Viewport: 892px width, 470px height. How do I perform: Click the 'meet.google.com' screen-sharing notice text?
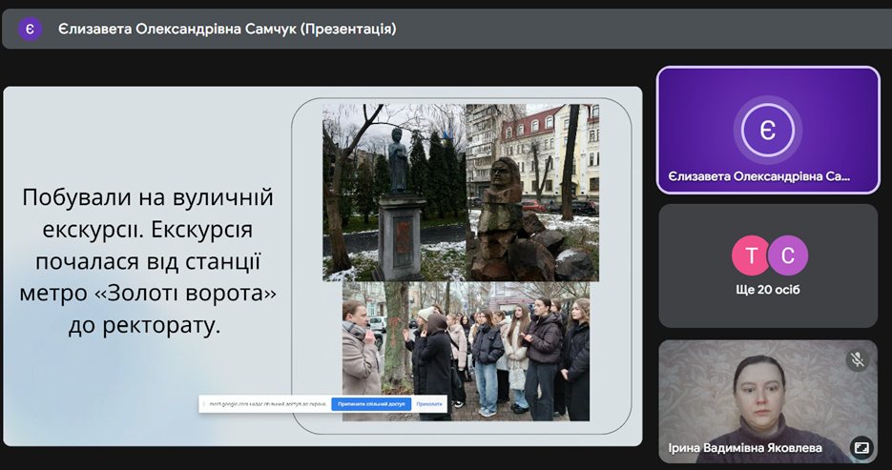267,404
